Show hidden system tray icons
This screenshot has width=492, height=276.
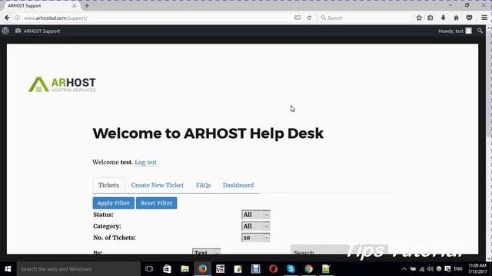click(404, 269)
